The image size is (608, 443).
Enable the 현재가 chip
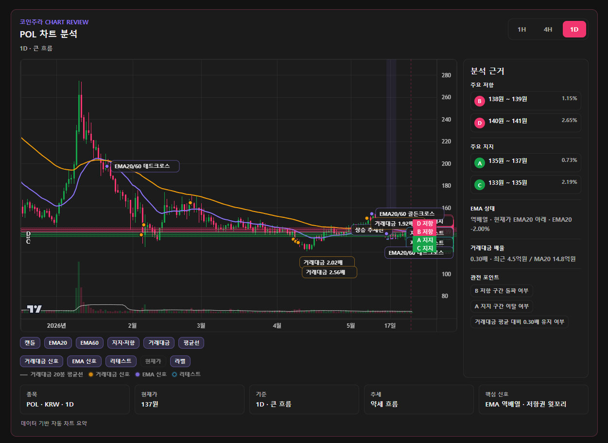(x=153, y=361)
